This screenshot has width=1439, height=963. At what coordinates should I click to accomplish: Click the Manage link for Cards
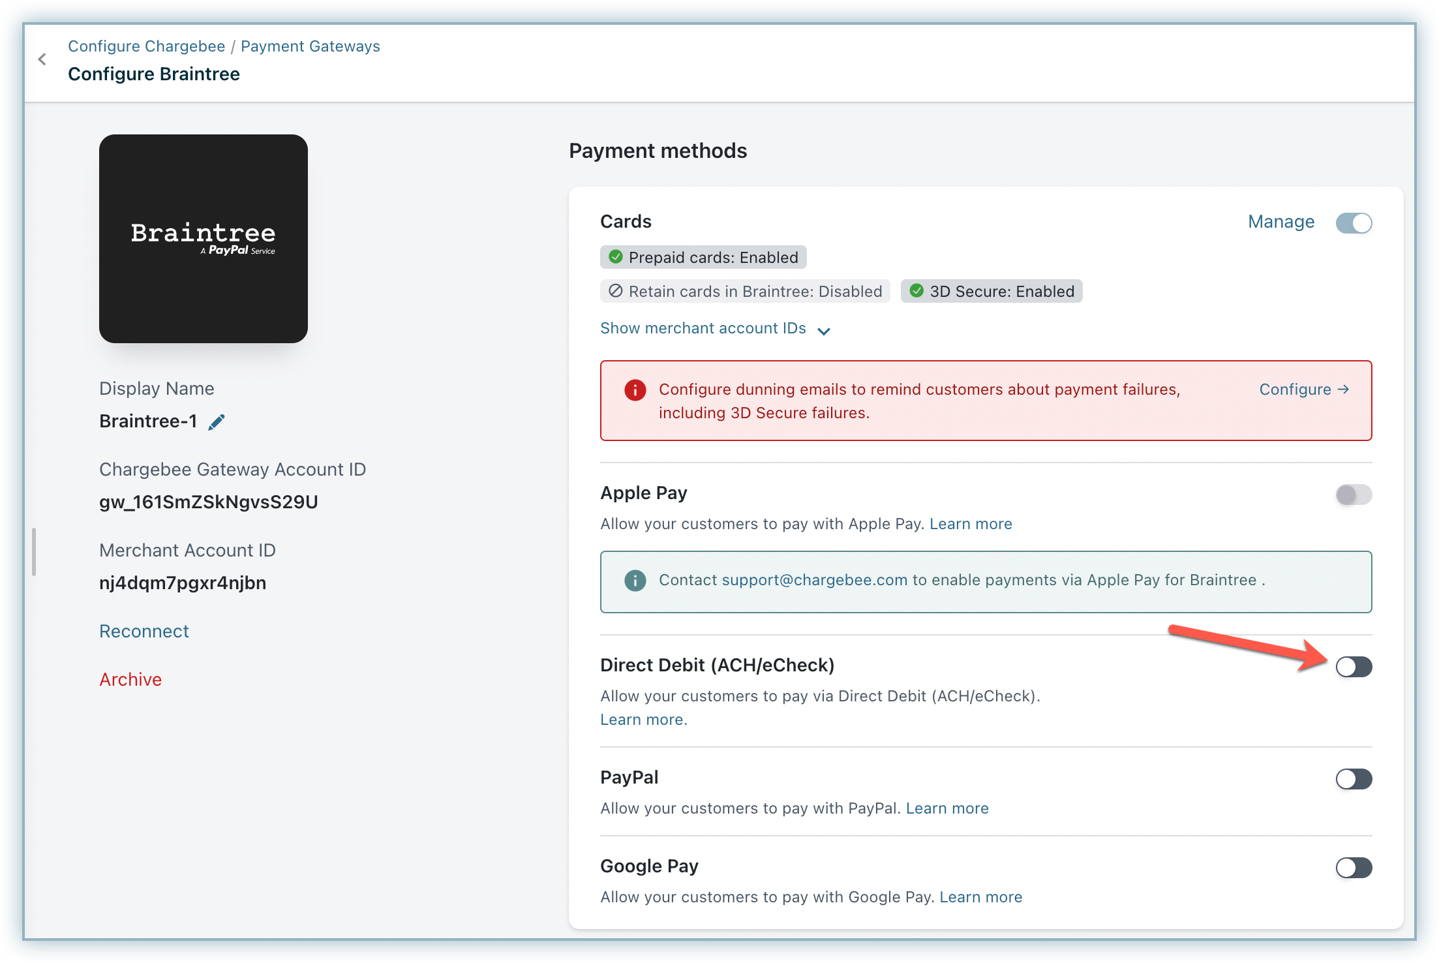[1280, 222]
